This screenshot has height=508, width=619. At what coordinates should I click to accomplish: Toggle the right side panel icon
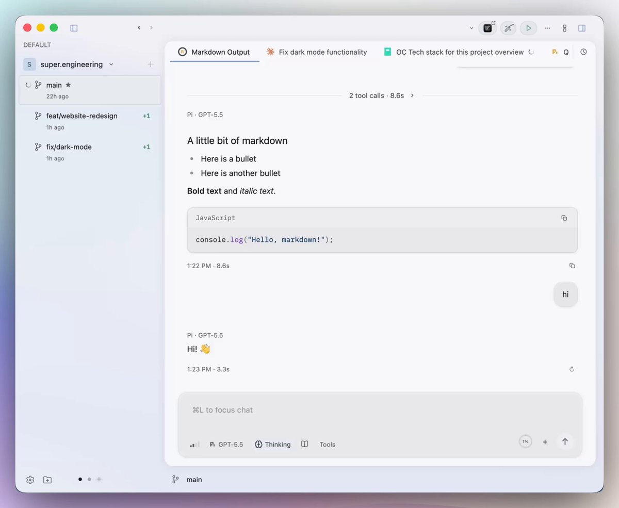click(x=582, y=28)
